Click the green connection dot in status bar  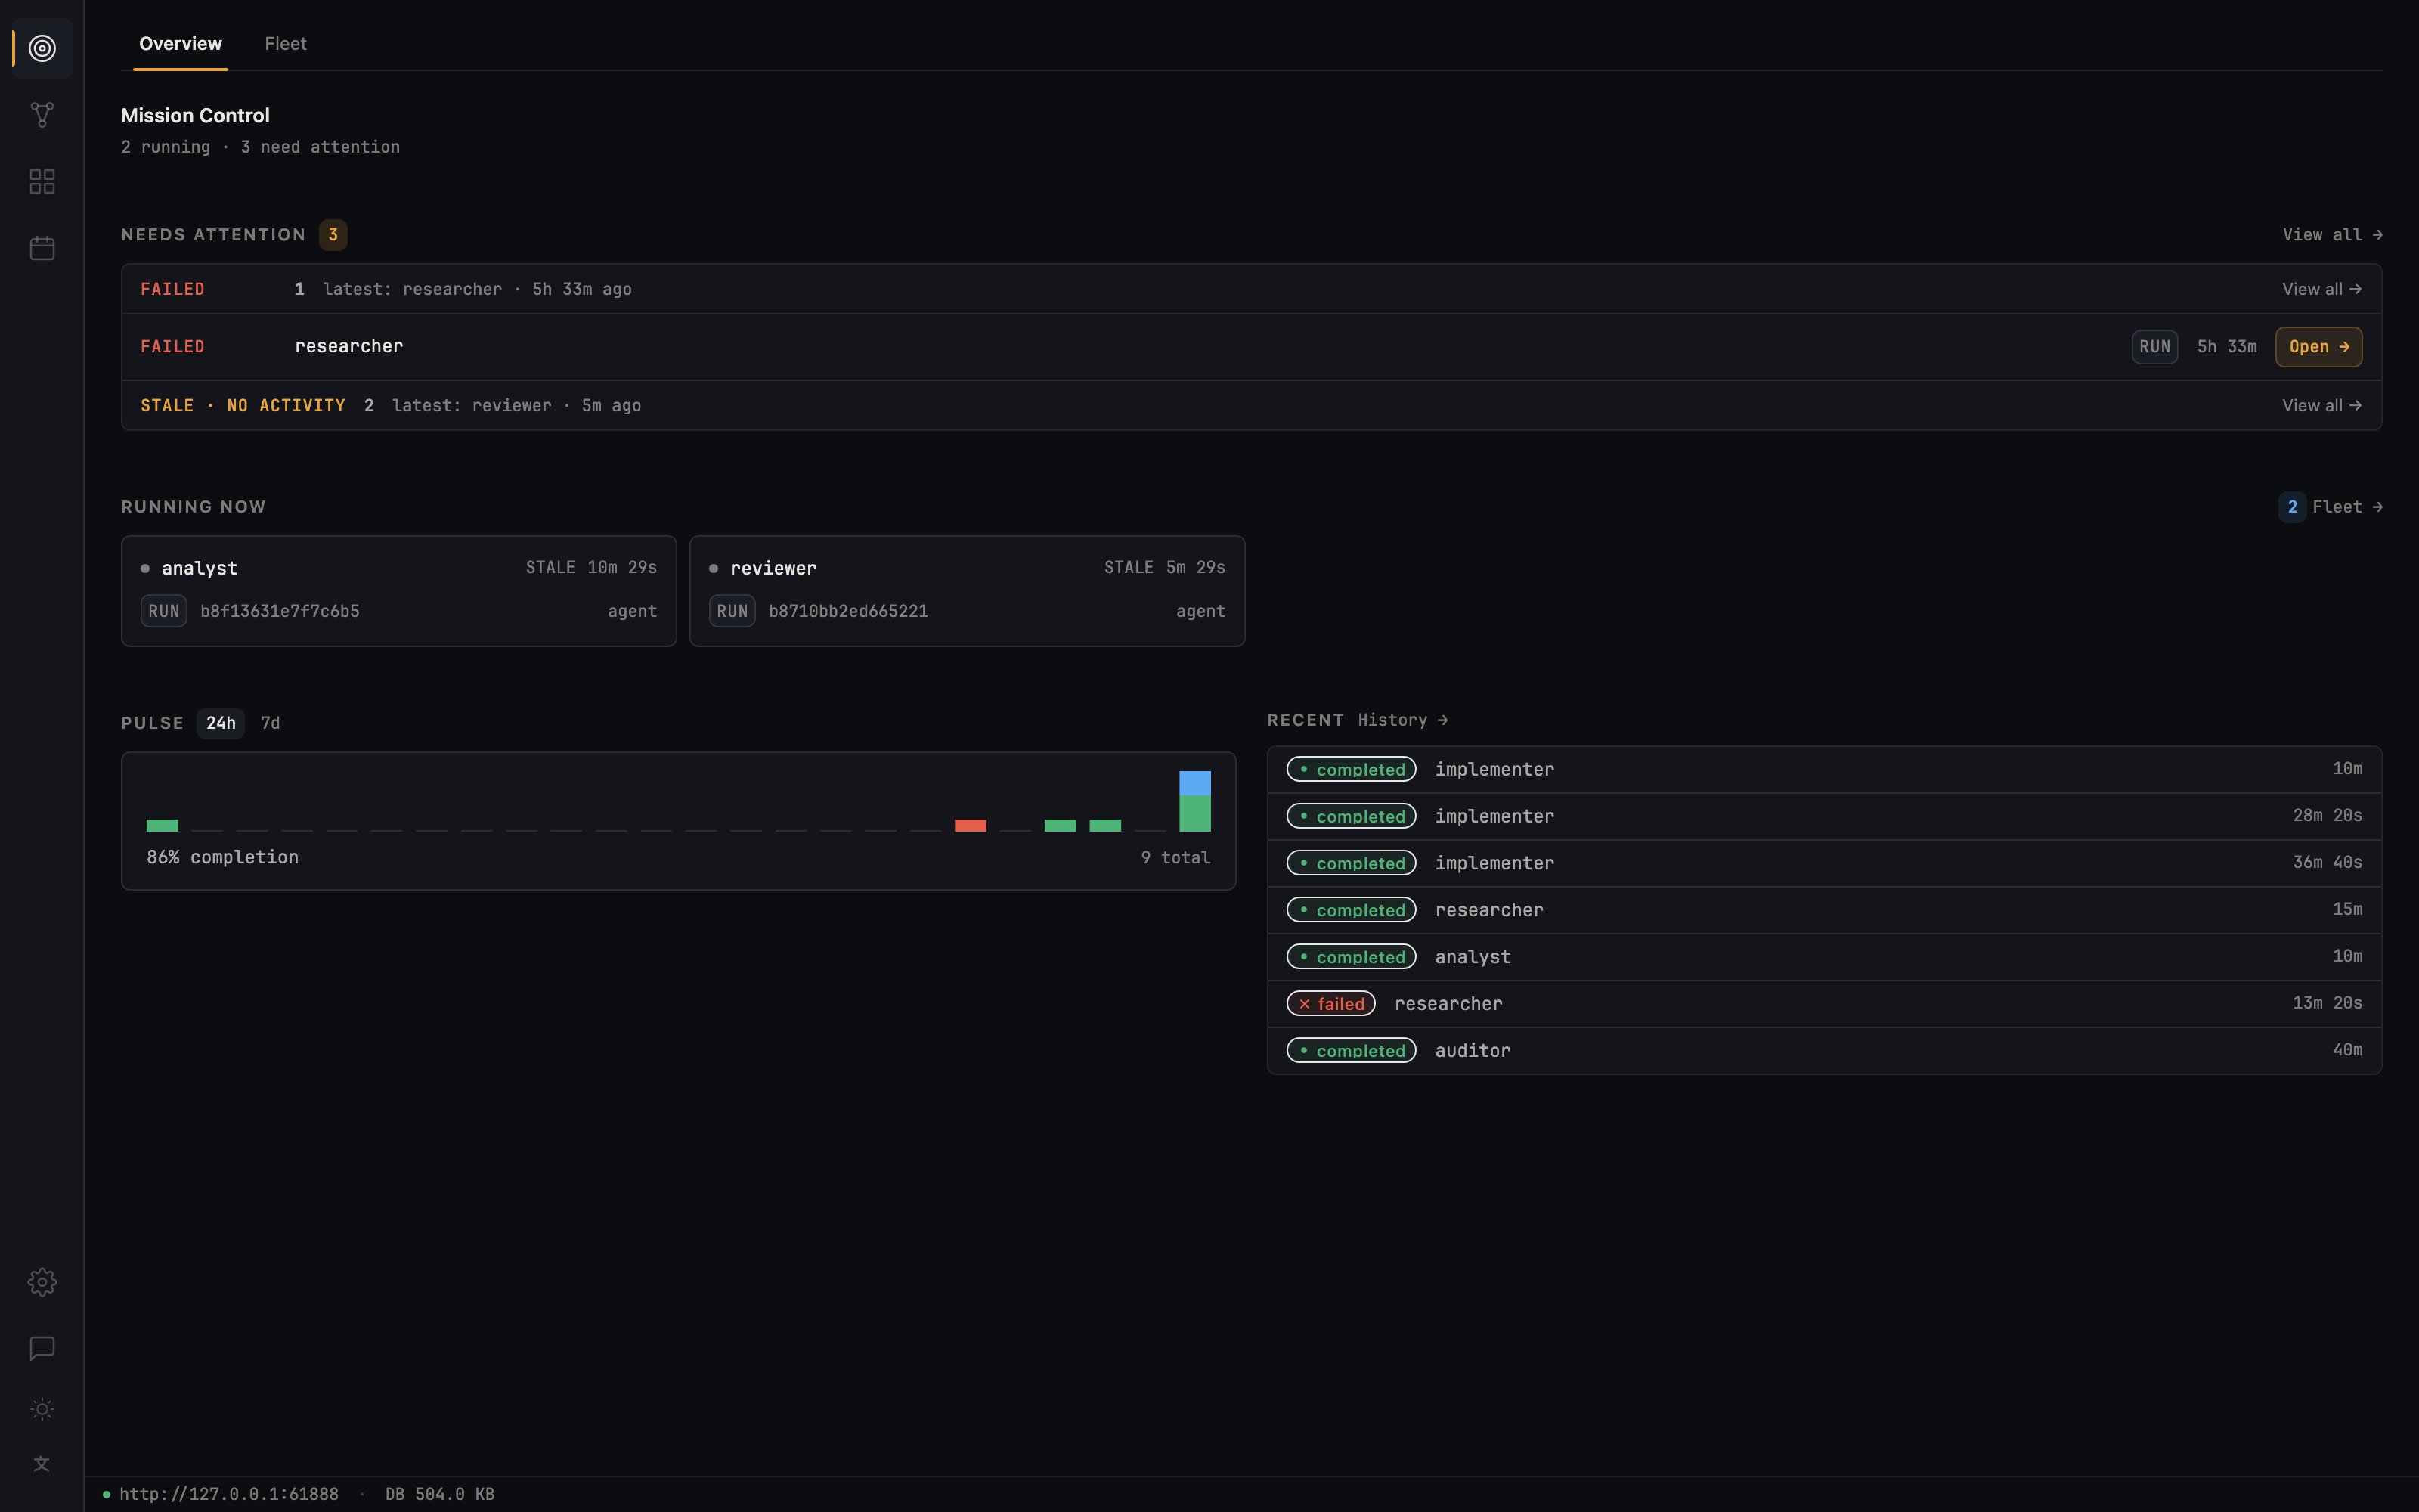(106, 1494)
